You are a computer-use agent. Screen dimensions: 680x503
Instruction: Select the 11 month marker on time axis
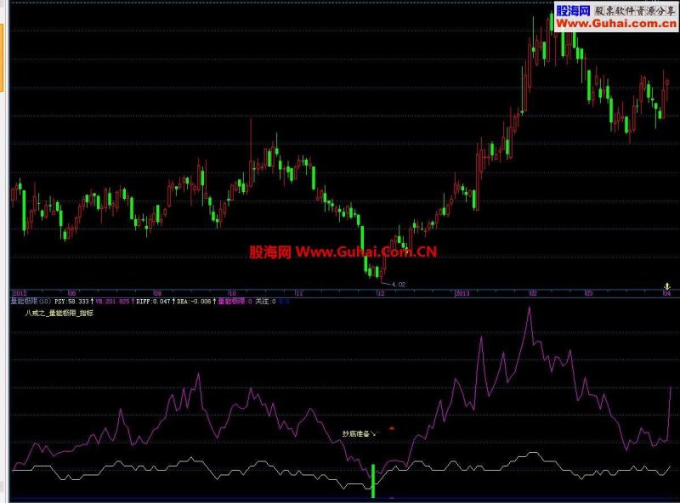[x=299, y=294]
